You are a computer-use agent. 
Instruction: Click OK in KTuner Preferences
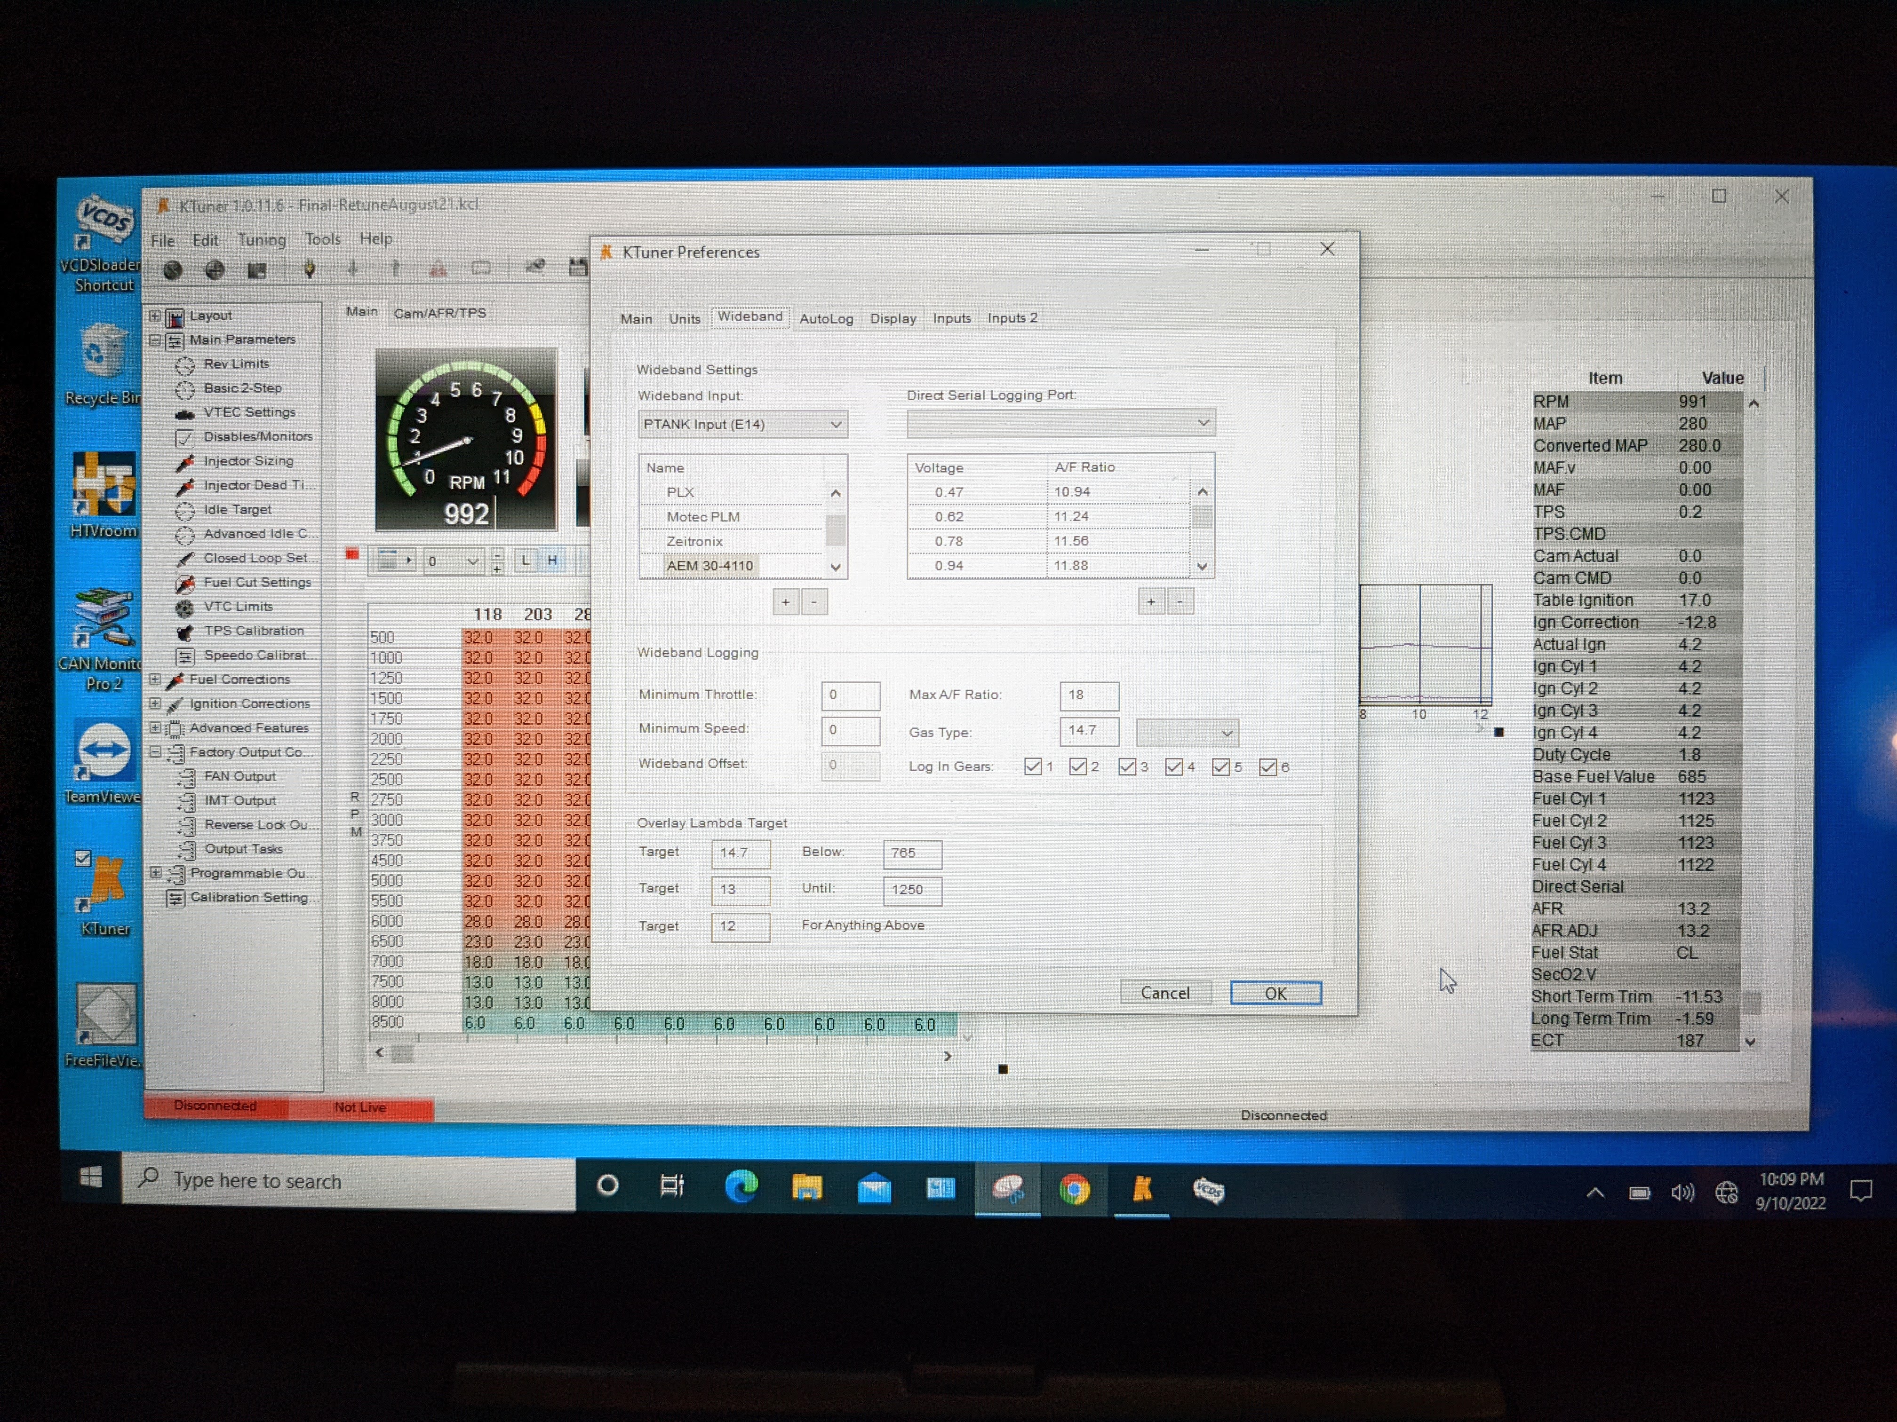pos(1276,993)
